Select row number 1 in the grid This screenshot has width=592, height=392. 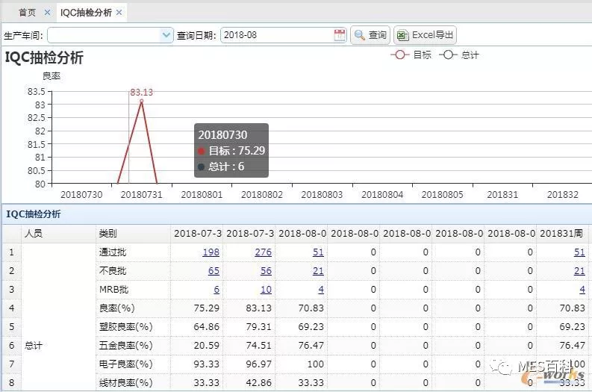(x=12, y=252)
